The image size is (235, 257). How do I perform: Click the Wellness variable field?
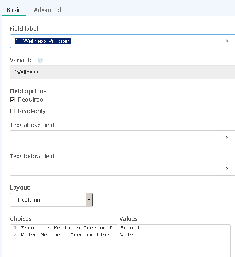[x=122, y=72]
